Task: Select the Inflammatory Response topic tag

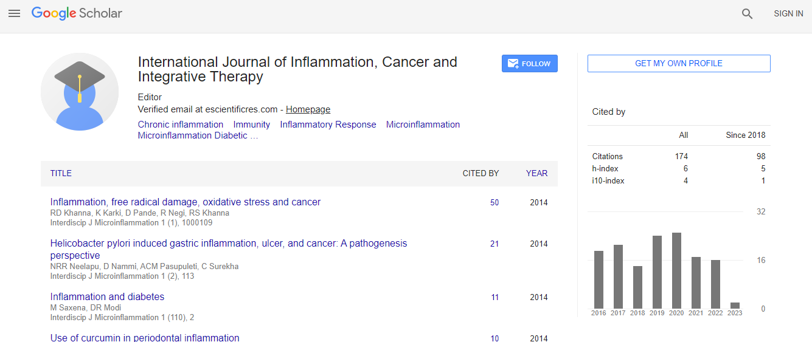Action: (x=328, y=125)
